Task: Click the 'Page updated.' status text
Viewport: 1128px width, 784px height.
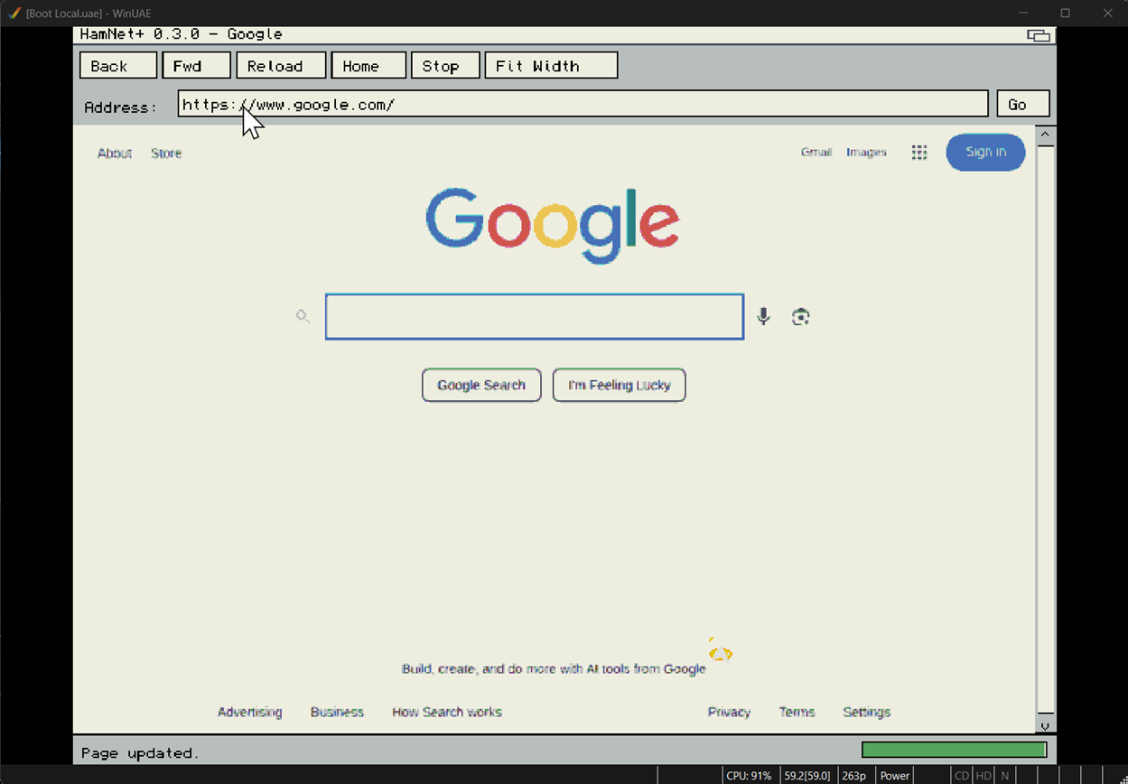Action: tap(140, 752)
